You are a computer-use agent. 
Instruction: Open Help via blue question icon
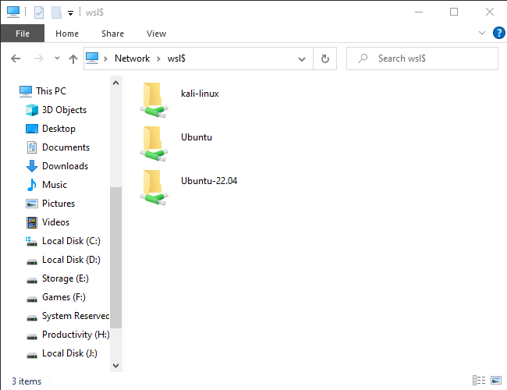[x=499, y=33]
